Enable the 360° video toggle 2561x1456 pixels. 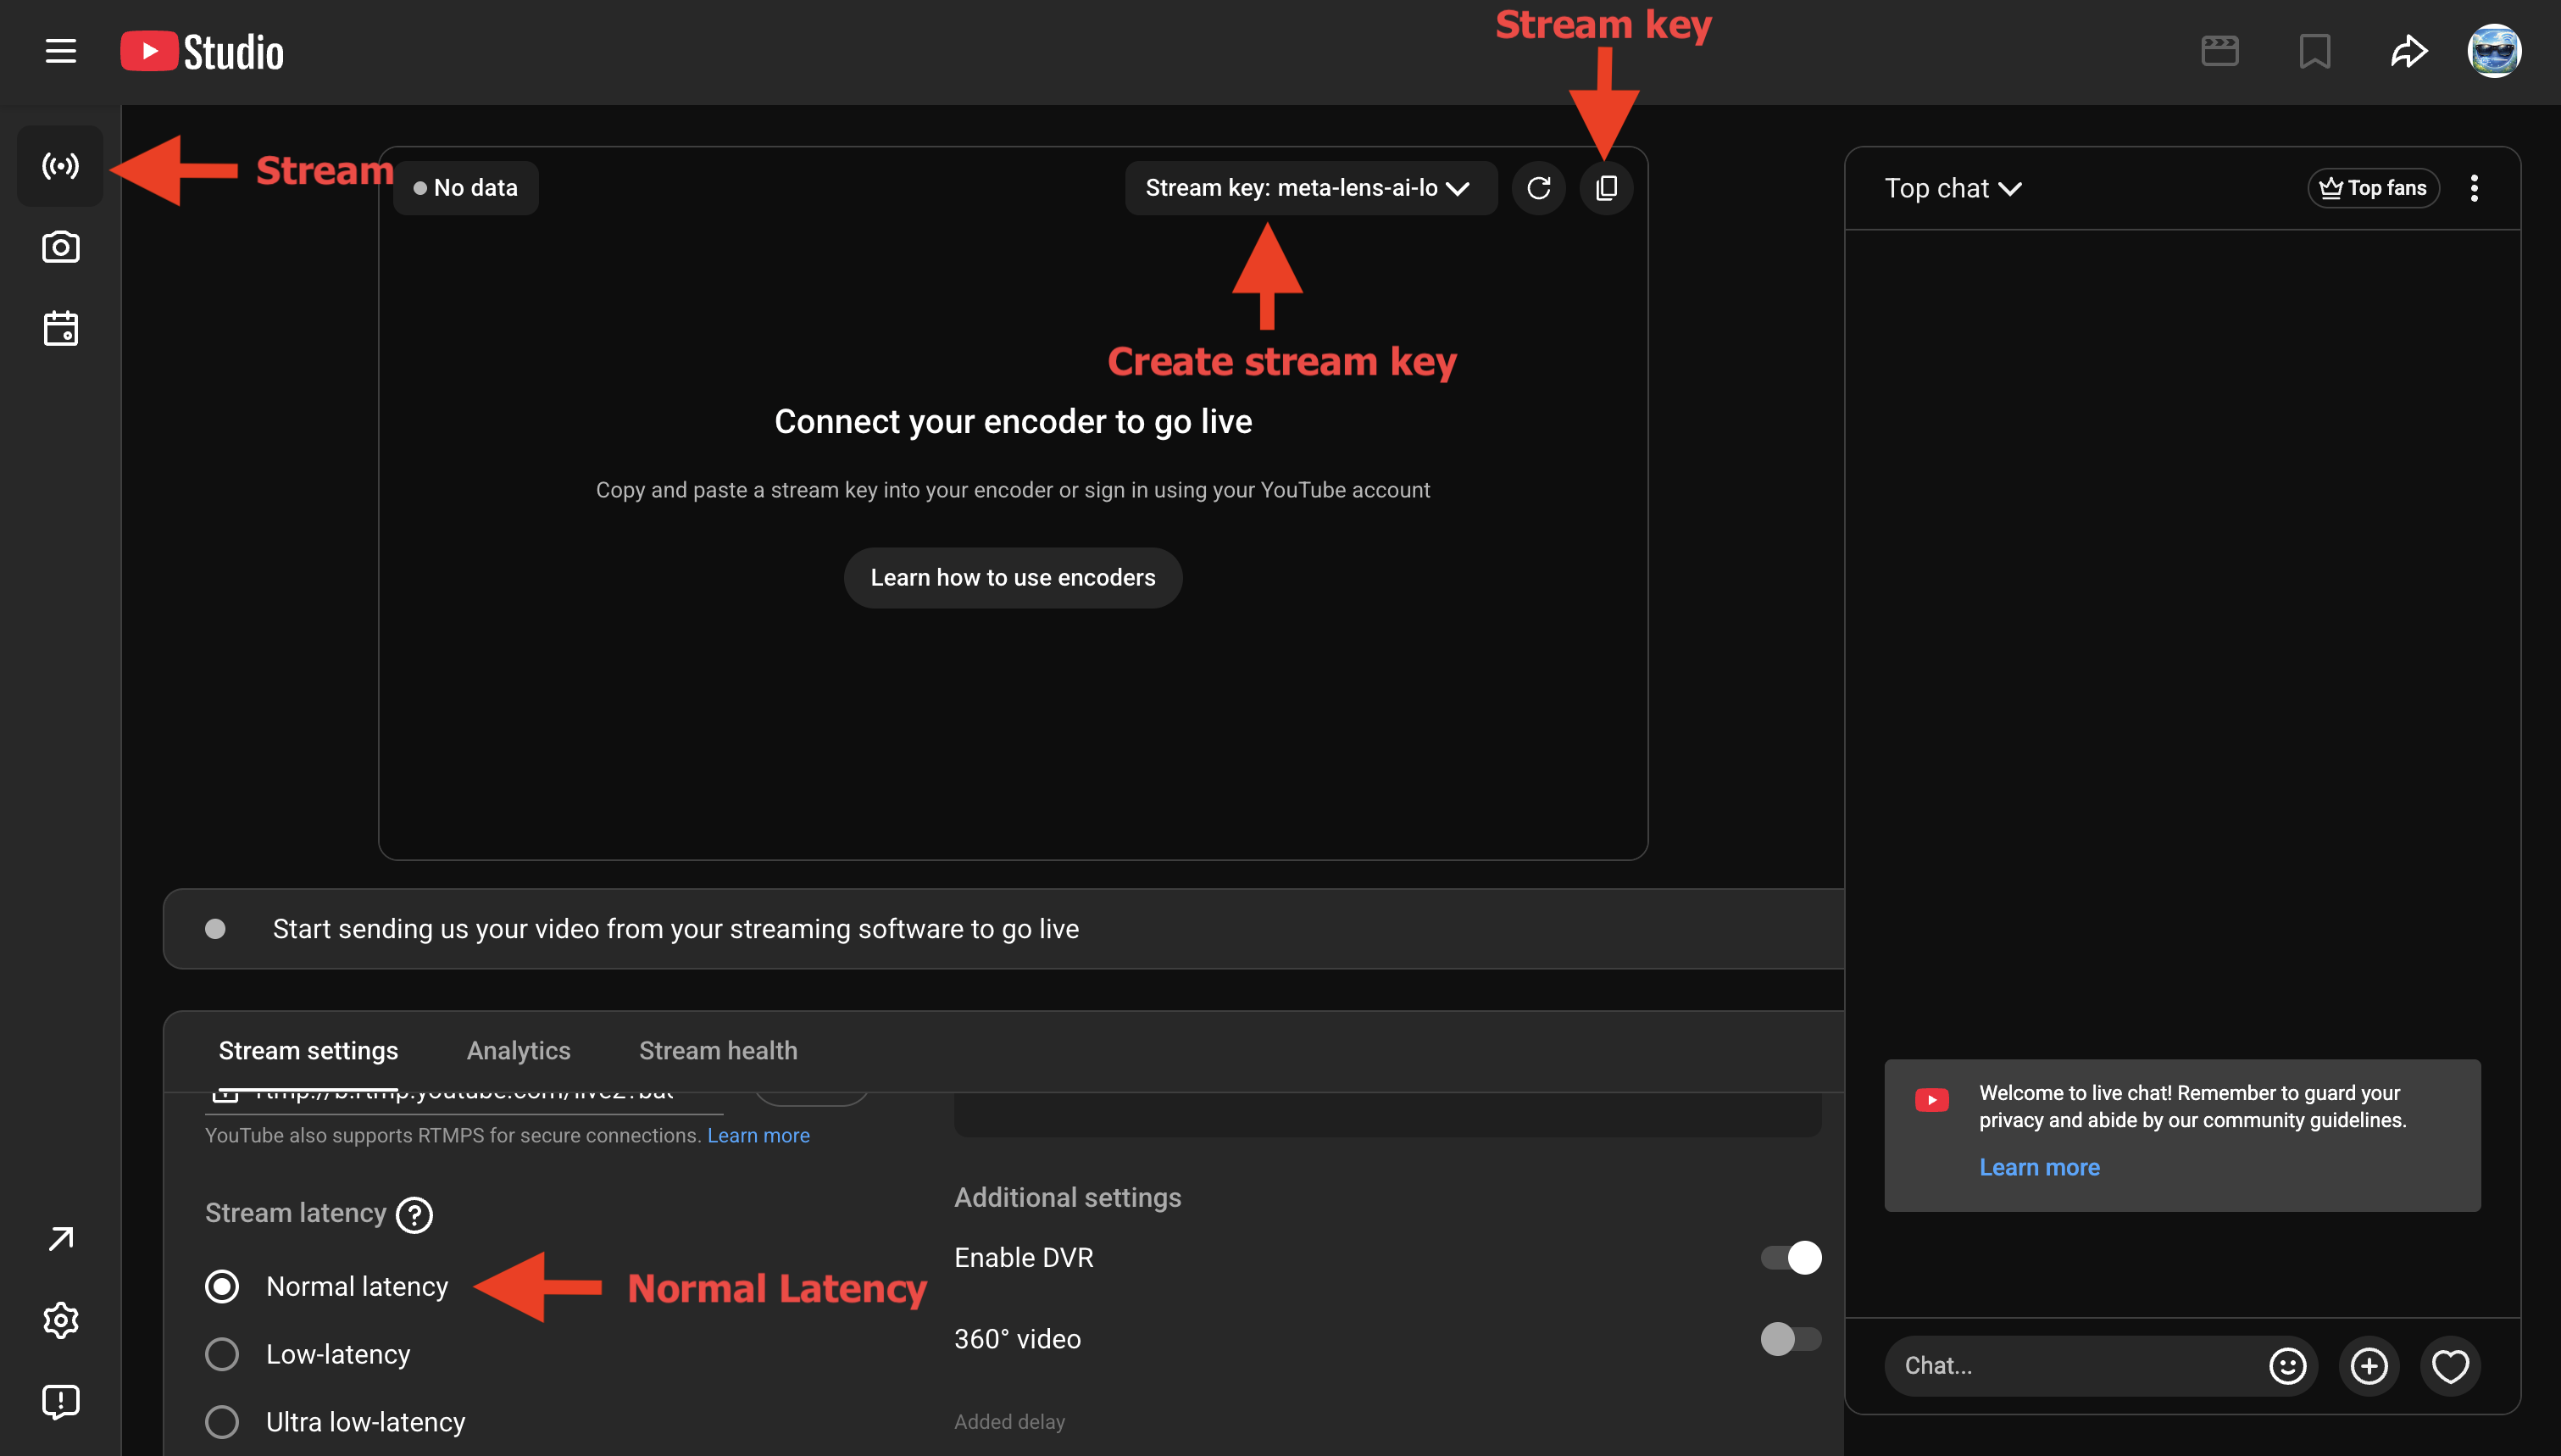pos(1791,1339)
